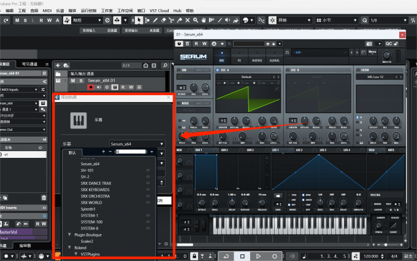Click the Add Track plus icon
Image resolution: width=417 pixels, height=261 pixels.
click(x=58, y=65)
